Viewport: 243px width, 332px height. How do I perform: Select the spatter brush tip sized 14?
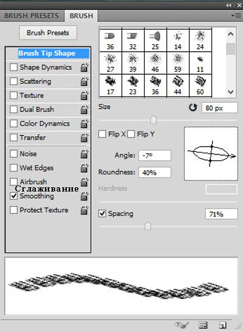point(178,40)
